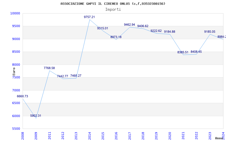Click the x-axis year 2017

pos(130,136)
